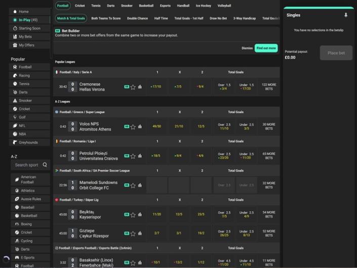Expand 122 more bets for Cremonese match
The height and width of the screenshot is (268, 357).
(x=268, y=87)
